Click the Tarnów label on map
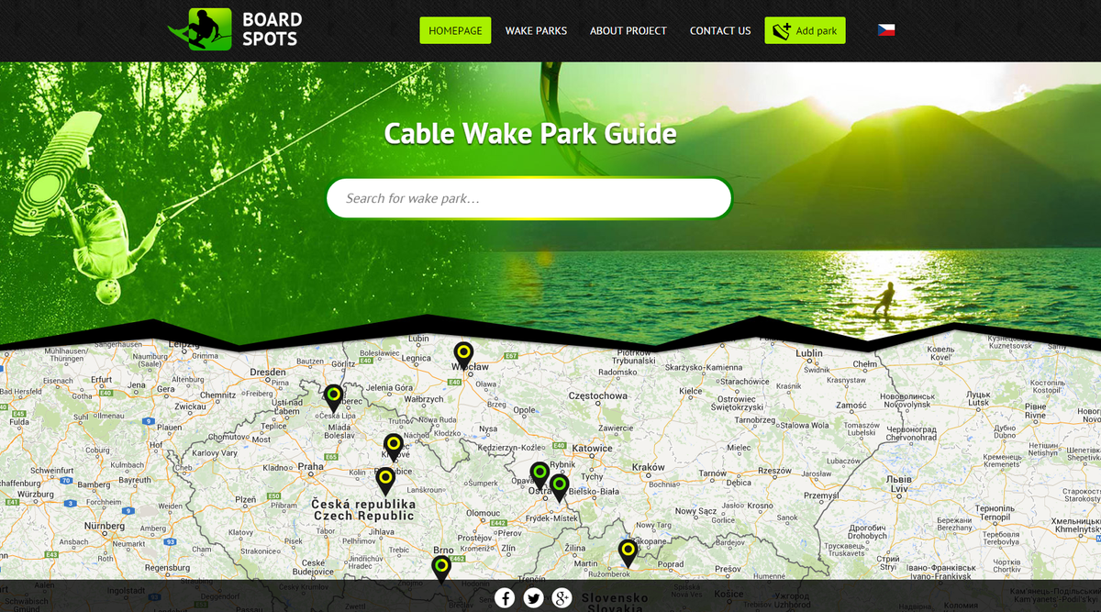 click(x=712, y=474)
